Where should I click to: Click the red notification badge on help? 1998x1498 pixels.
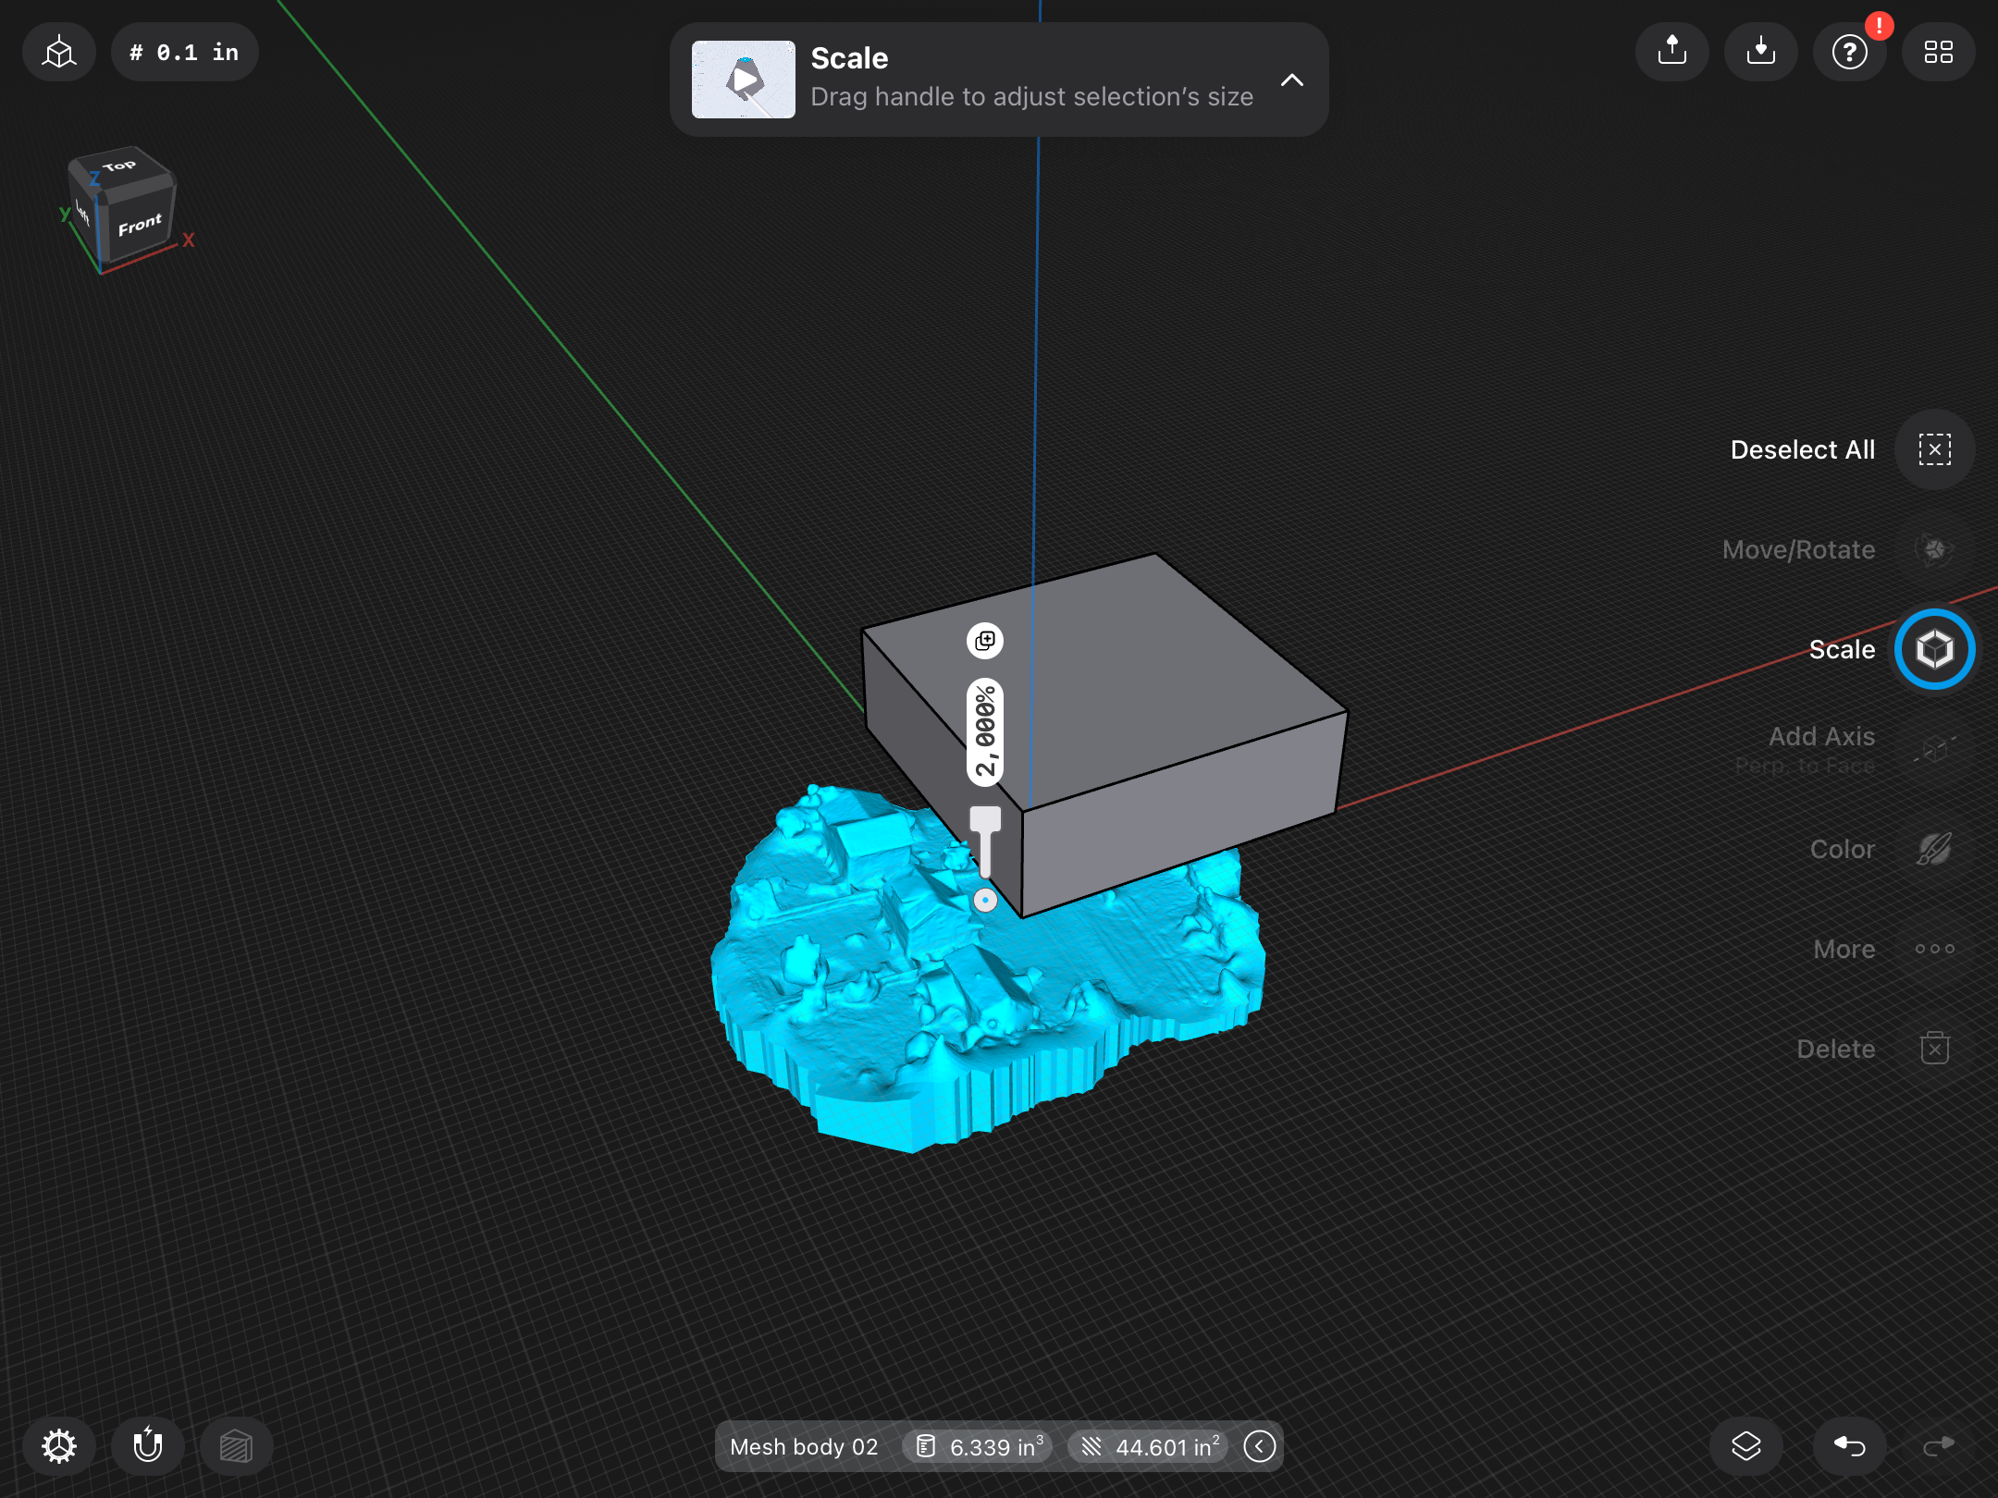pos(1879,26)
